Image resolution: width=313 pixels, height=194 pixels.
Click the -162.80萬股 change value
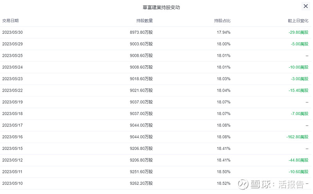(297, 137)
